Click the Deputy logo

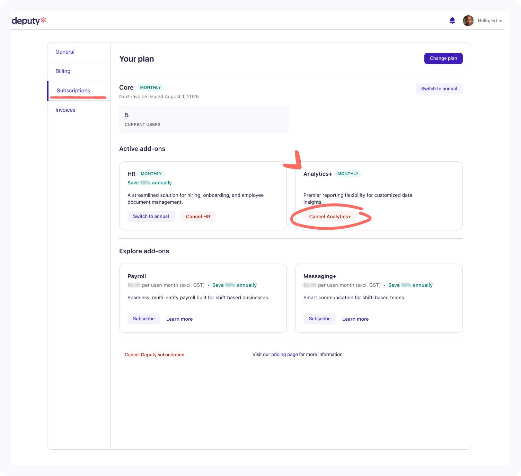pos(29,20)
